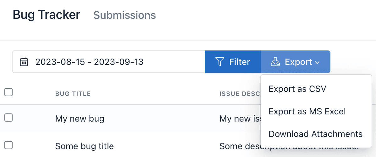Open the "Some bug title" entry
Image resolution: width=376 pixels, height=157 pixels.
[x=84, y=146]
